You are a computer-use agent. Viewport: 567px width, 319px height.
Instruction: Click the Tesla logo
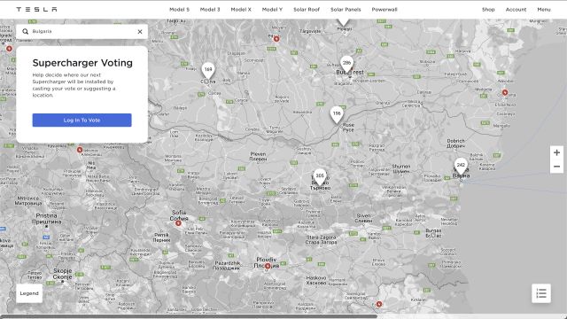36,10
